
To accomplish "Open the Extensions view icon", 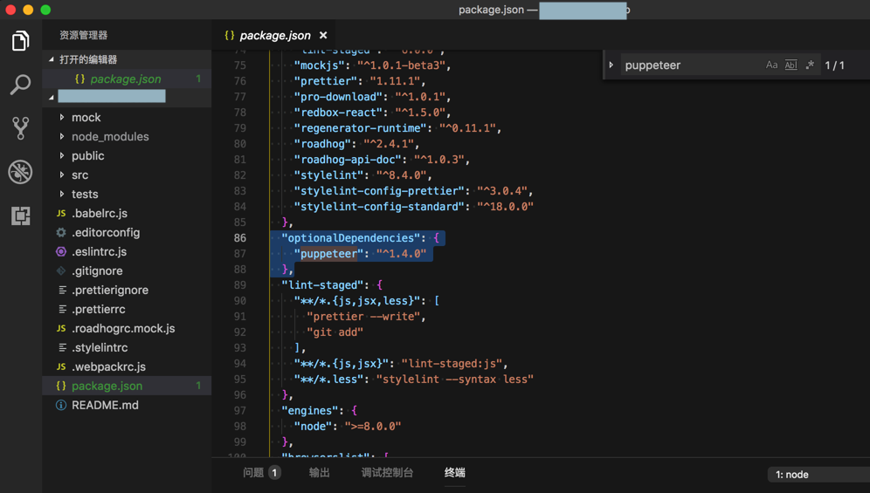I will click(x=20, y=216).
